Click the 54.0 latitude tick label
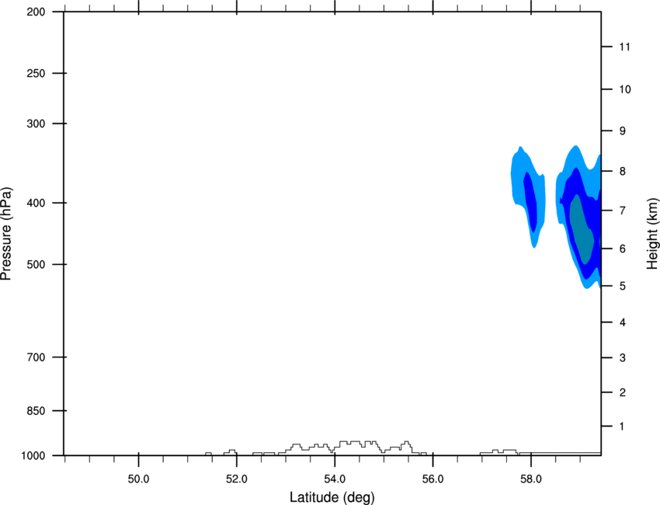The height and width of the screenshot is (505, 660). pos(335,479)
